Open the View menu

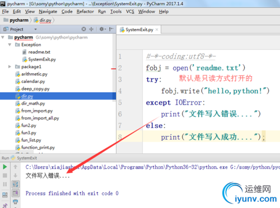point(30,12)
